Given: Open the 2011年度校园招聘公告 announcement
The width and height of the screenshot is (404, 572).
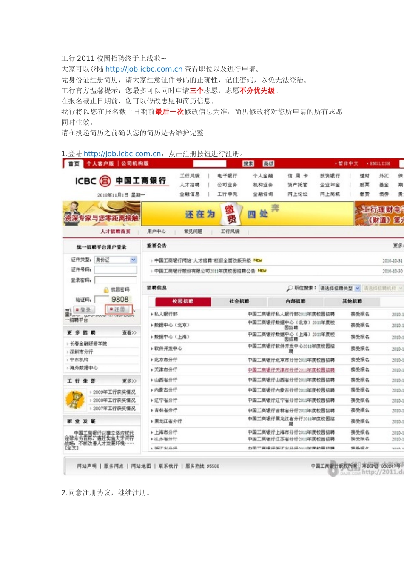Looking at the screenshot, I should (205, 271).
